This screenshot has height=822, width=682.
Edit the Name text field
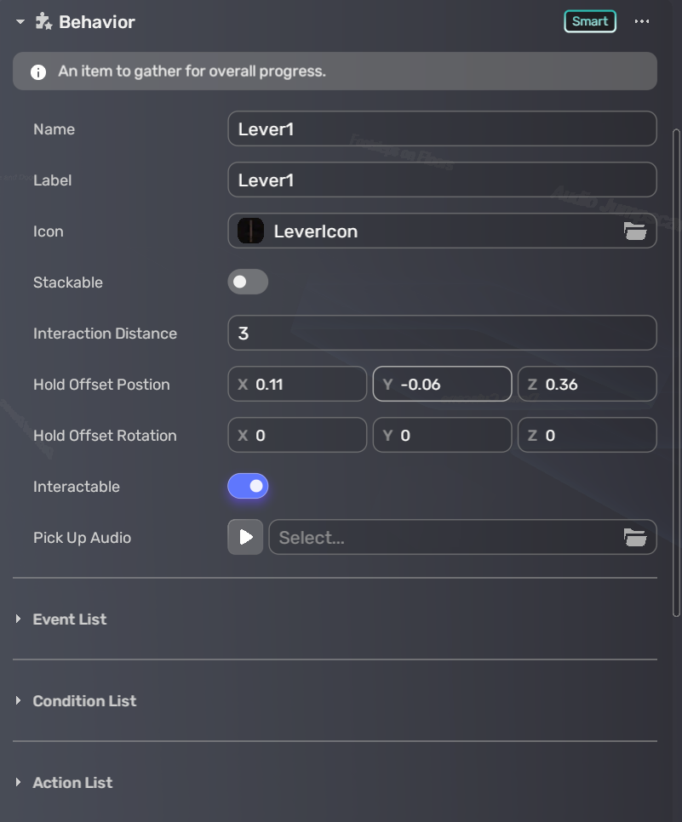click(x=442, y=129)
